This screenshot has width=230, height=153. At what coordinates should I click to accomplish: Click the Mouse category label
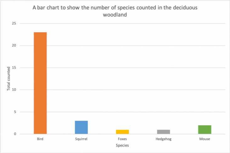pyautogui.click(x=205, y=139)
